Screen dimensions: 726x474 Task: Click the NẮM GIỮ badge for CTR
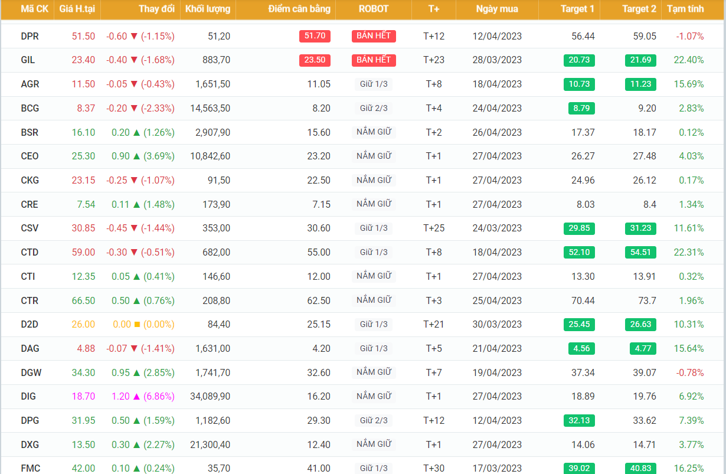(x=374, y=300)
